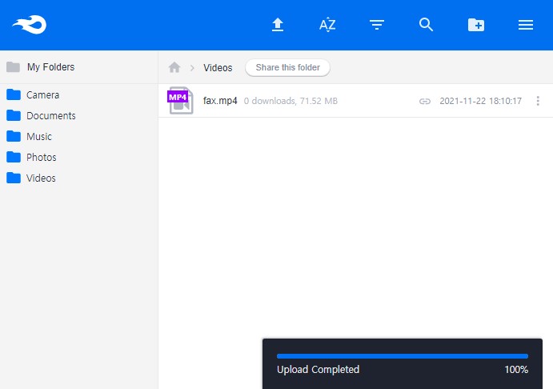Open the filter files icon
This screenshot has height=389, width=553.
(377, 25)
